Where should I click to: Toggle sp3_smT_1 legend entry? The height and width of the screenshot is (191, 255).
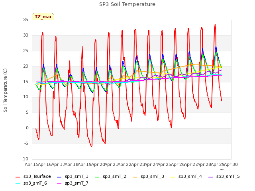tap(73, 177)
